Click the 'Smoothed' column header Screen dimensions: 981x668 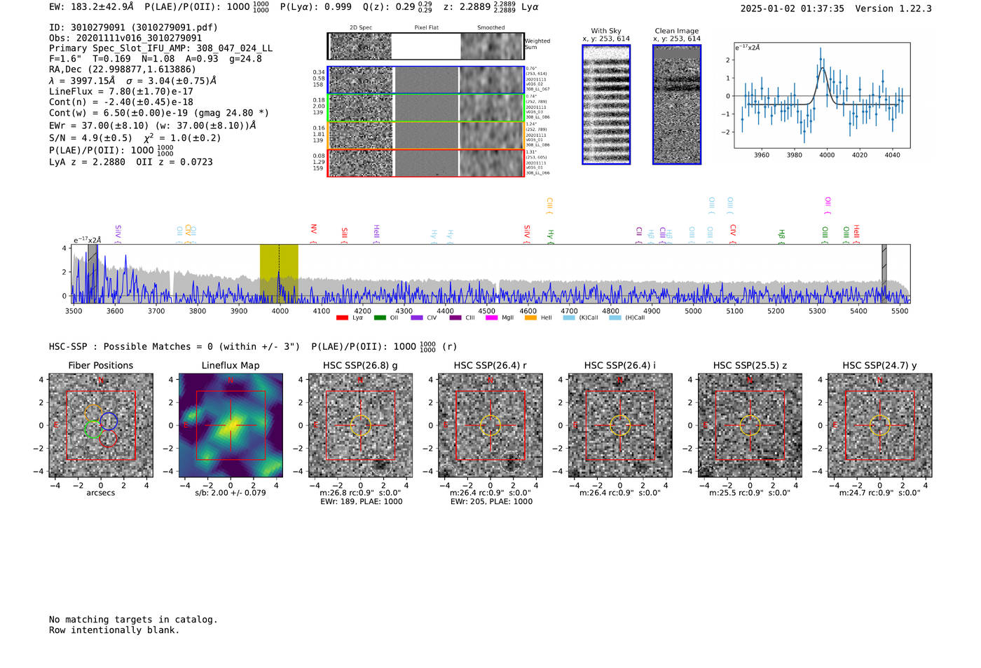tap(490, 27)
